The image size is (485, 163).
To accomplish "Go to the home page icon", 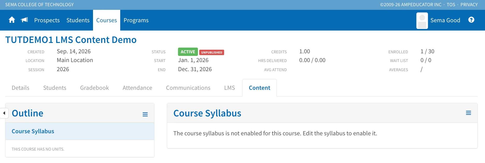I will [12, 20].
